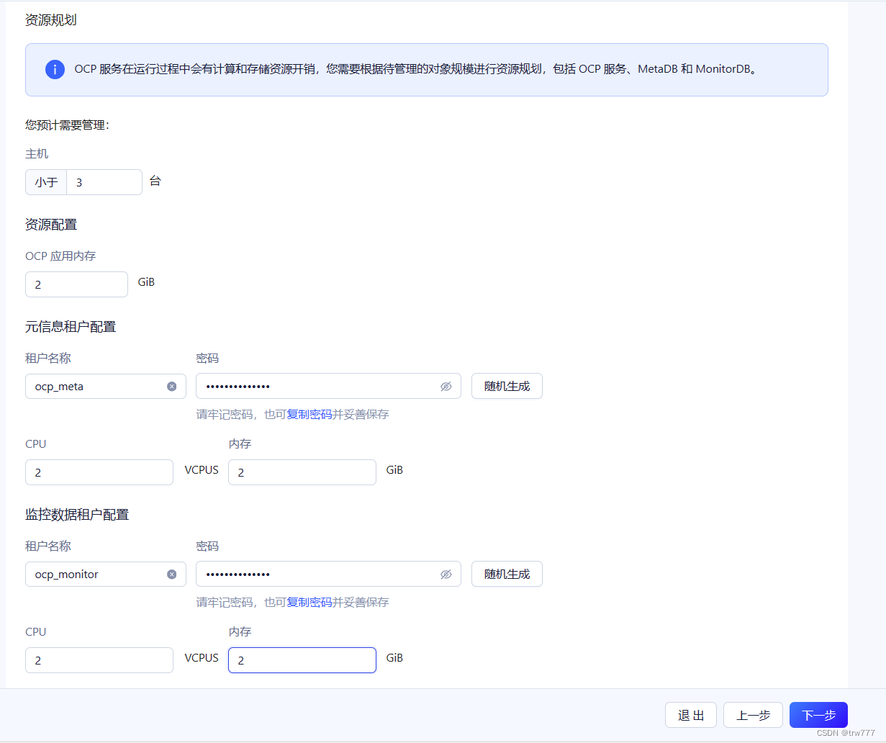Screen dimensions: 886x743
Task: Copy the meta tenant password link
Action: [x=309, y=415]
